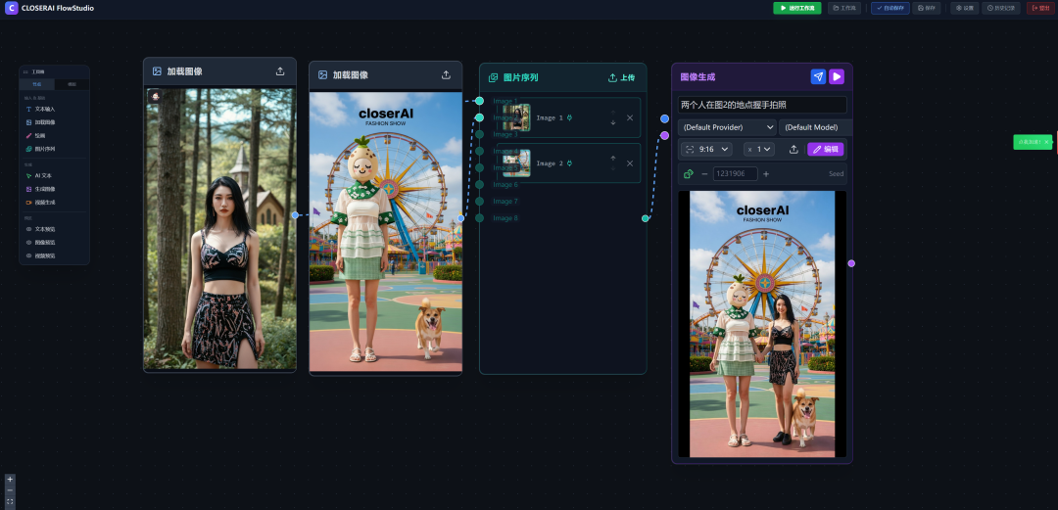Switch to the second toolbox tab
The height and width of the screenshot is (510, 1058).
click(72, 84)
